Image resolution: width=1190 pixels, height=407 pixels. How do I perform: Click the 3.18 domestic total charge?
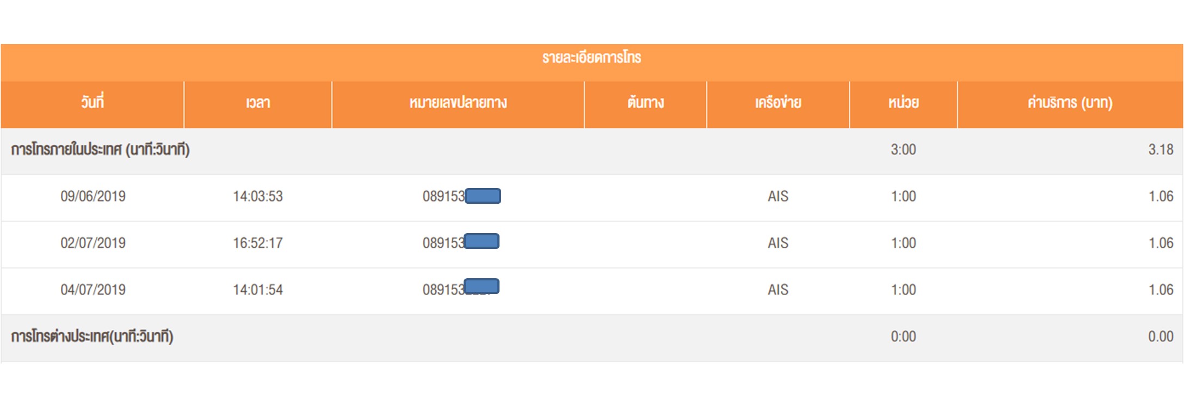[x=1160, y=150]
